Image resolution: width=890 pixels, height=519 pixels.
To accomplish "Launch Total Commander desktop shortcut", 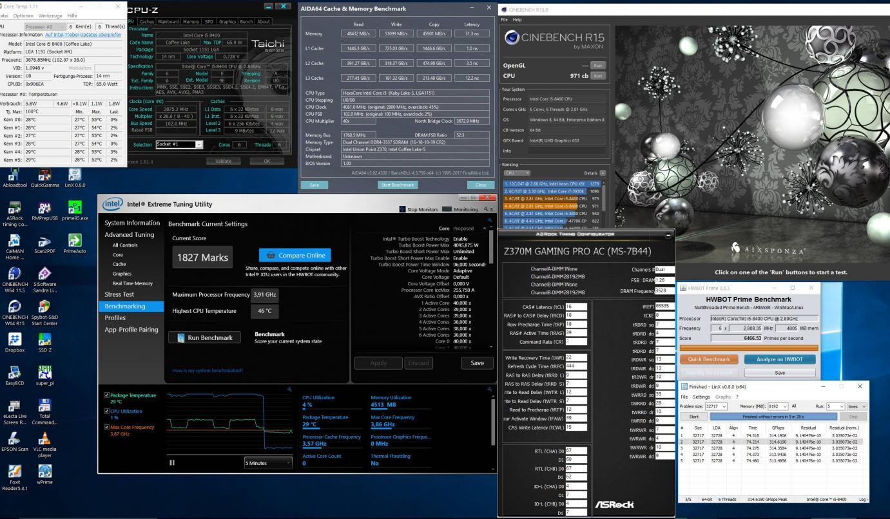I will (x=45, y=412).
